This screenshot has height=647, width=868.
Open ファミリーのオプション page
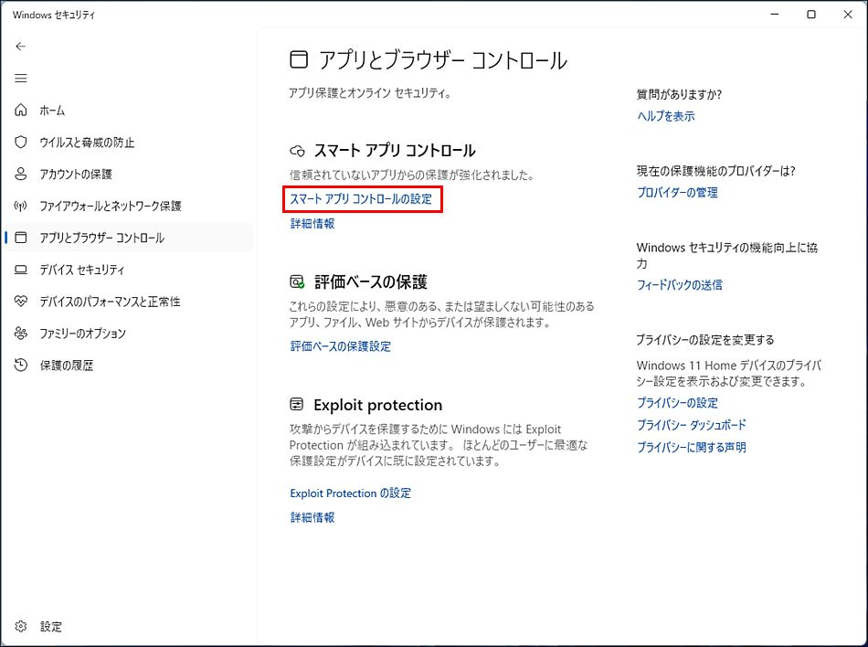pyautogui.click(x=82, y=334)
